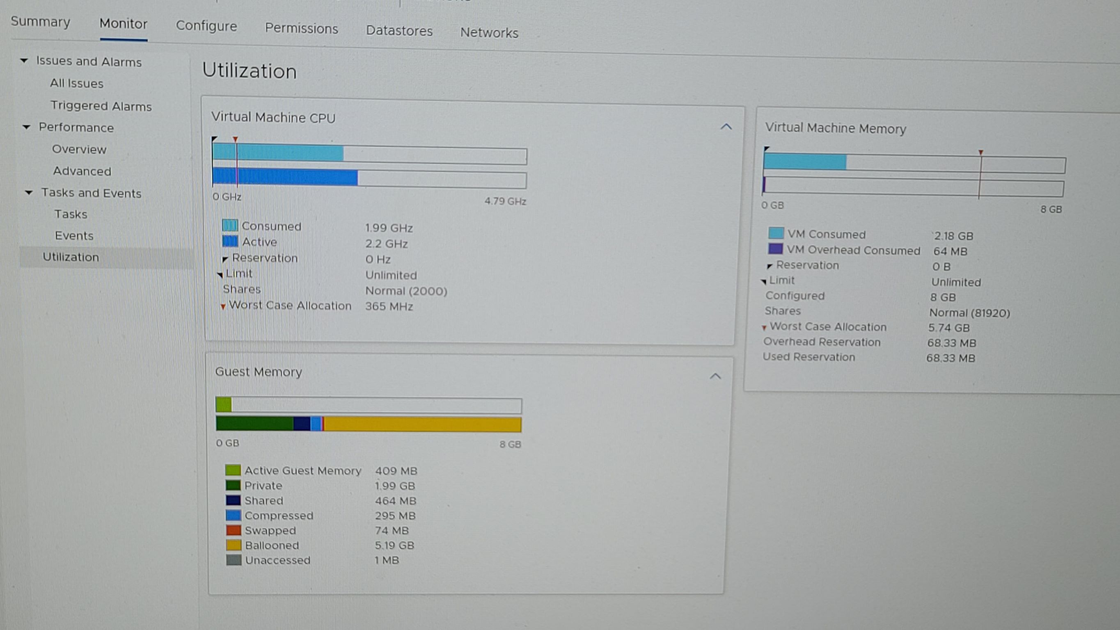Screen dimensions: 1120x630
Task: Collapse the Performance tree section
Action: click(x=27, y=127)
